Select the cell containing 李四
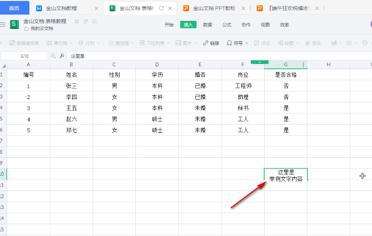Screen dimensions: 372x236 coord(71,97)
